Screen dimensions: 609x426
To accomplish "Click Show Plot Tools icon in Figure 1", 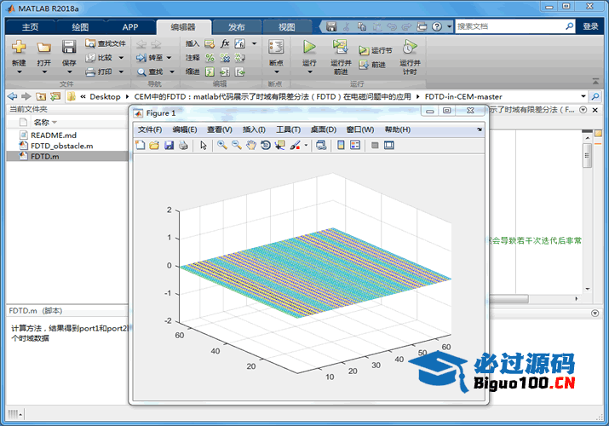I will point(388,145).
